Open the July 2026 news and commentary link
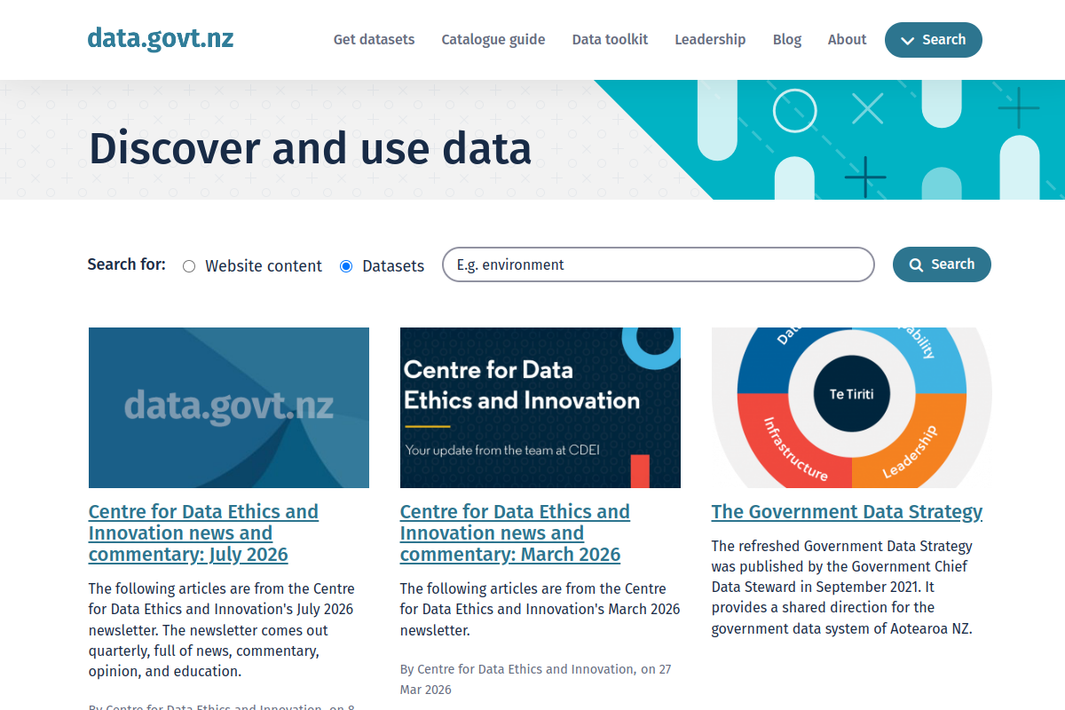The height and width of the screenshot is (710, 1065). pos(203,533)
